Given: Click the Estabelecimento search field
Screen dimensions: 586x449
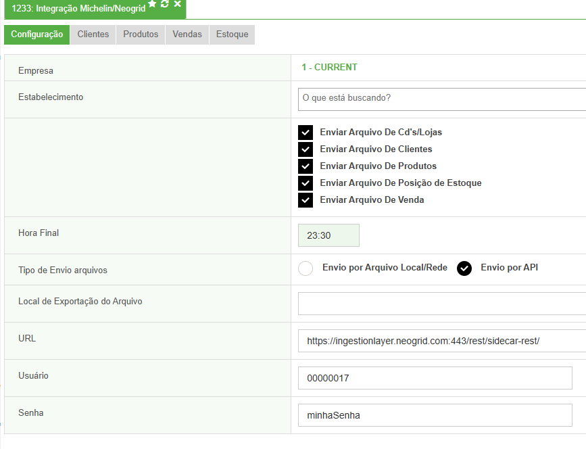Looking at the screenshot, I should pyautogui.click(x=442, y=99).
